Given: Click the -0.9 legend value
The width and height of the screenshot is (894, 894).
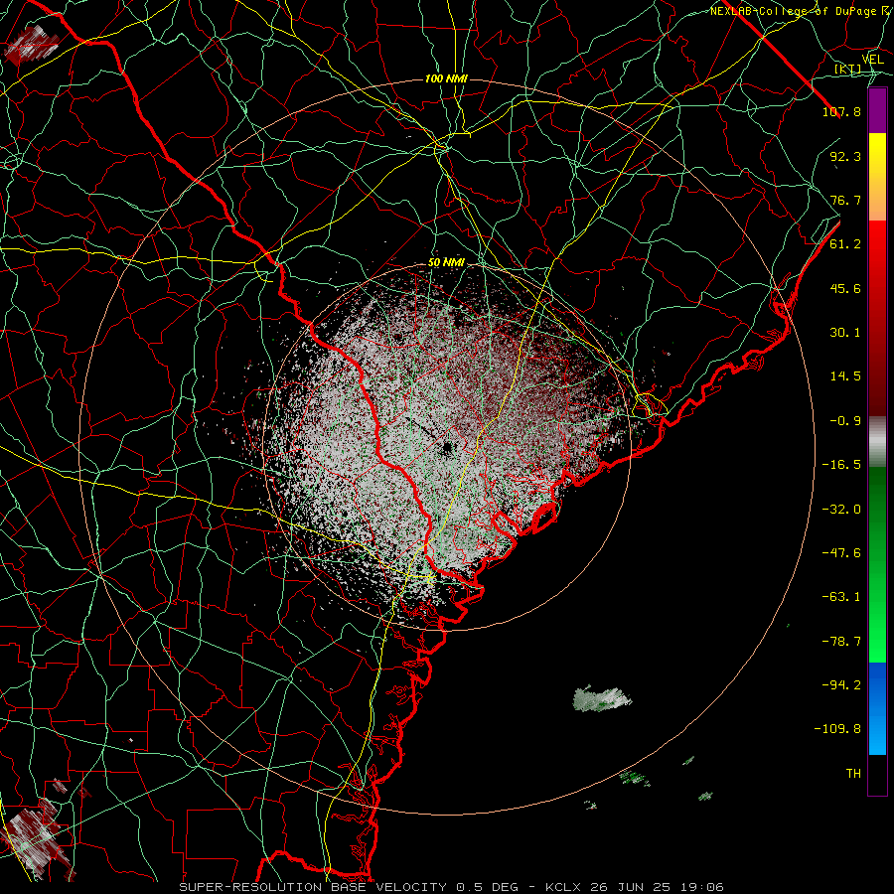Looking at the screenshot, I should 845,421.
